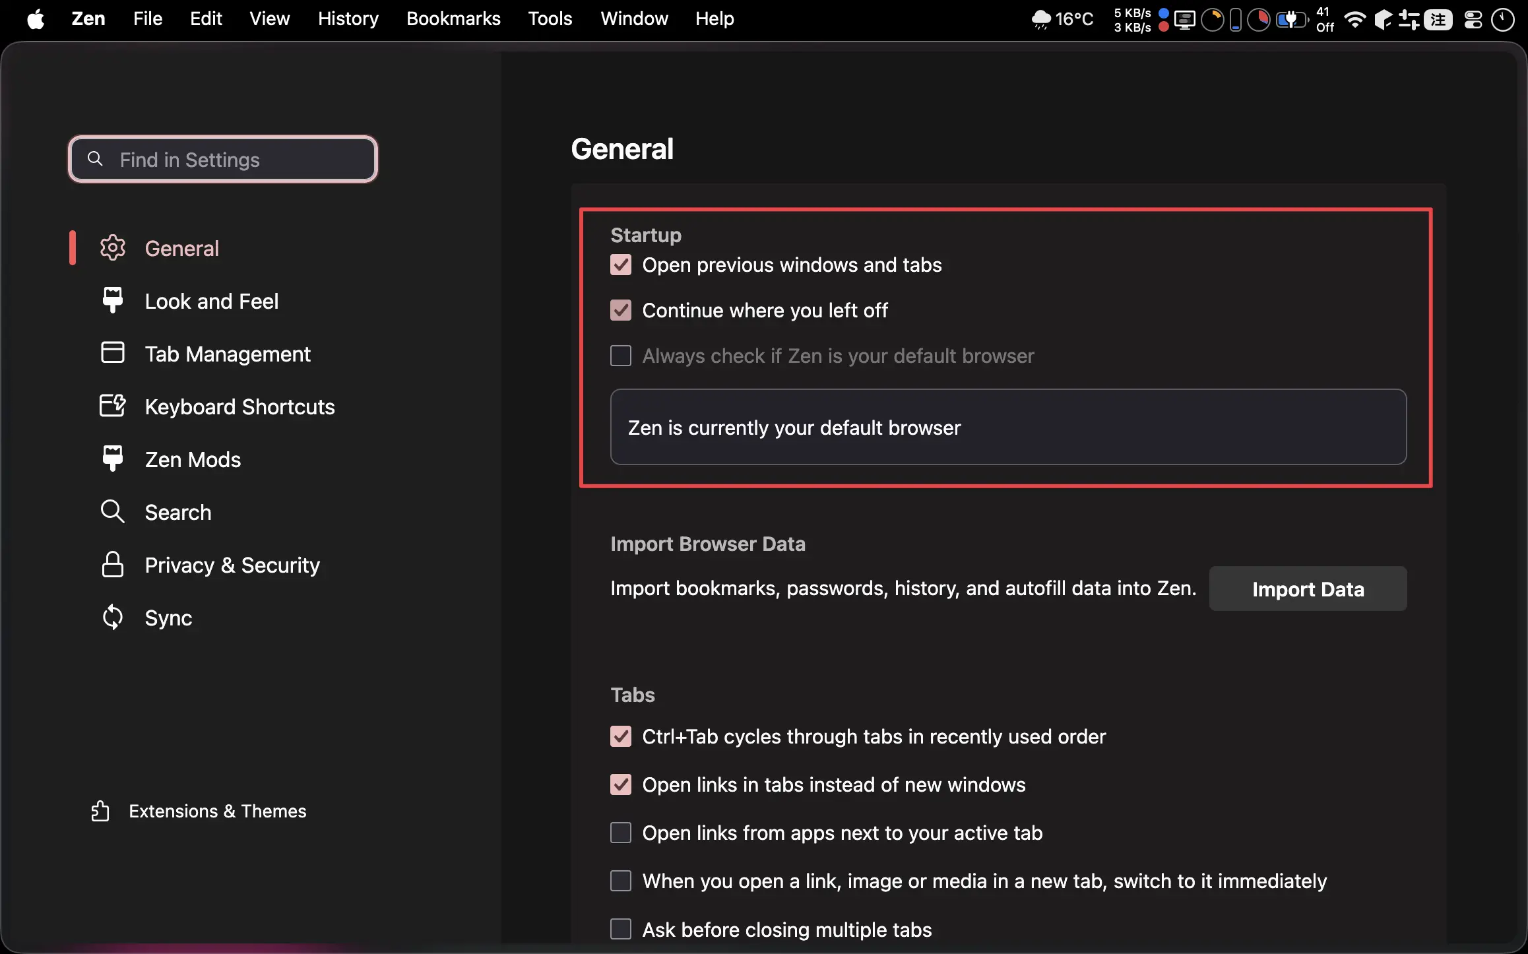Open the Wi-Fi status icon in menu bar

[1354, 19]
